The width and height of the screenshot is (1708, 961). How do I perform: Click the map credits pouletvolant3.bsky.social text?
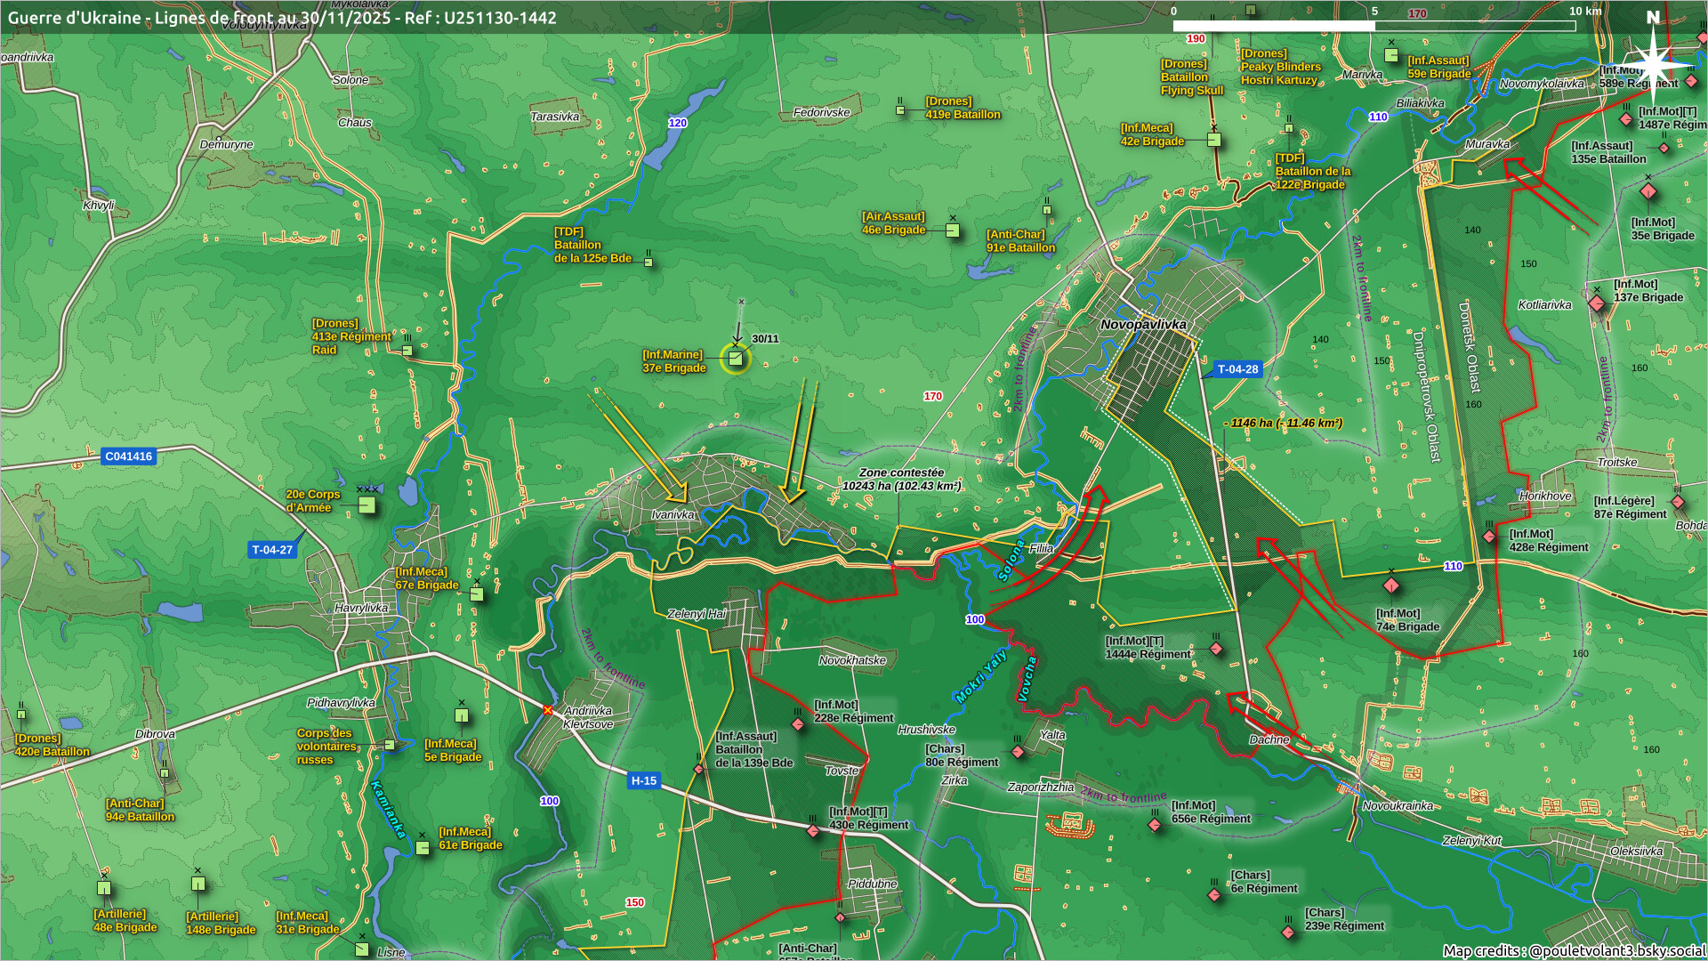point(1574,950)
